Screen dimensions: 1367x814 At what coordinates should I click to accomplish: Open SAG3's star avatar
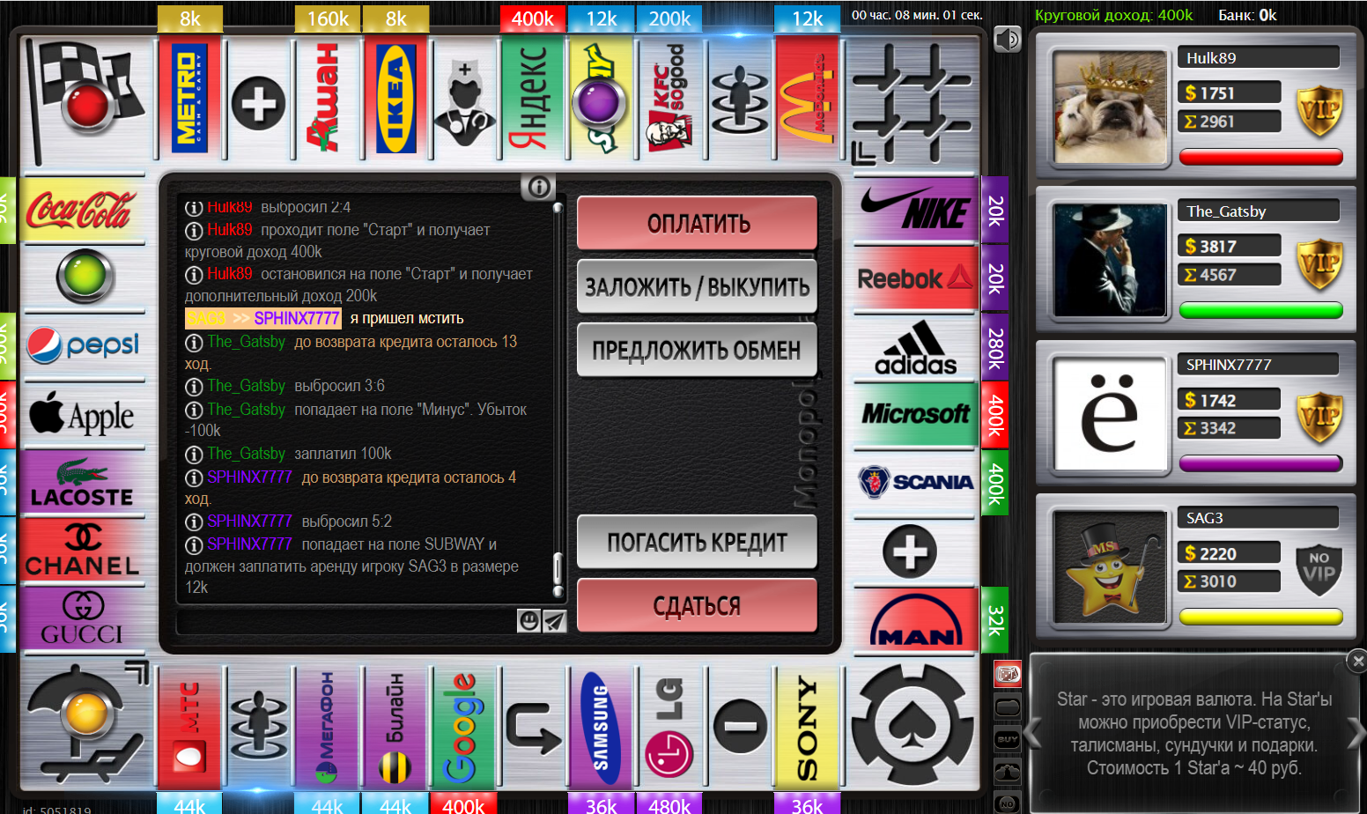coord(1110,566)
